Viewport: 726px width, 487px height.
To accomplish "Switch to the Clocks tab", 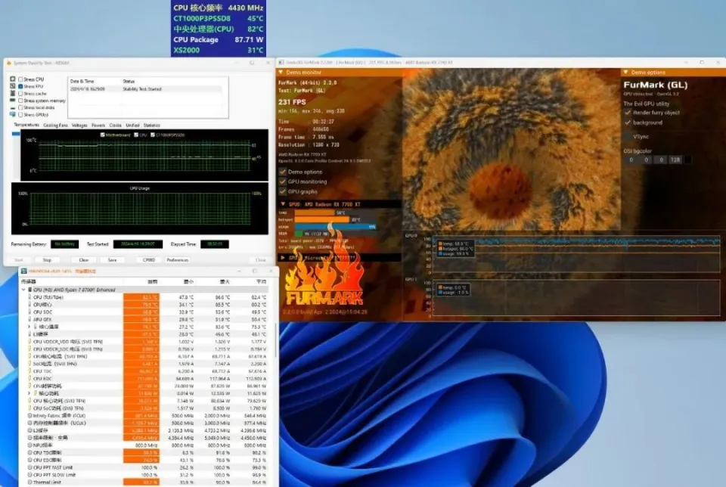I will tap(115, 125).
